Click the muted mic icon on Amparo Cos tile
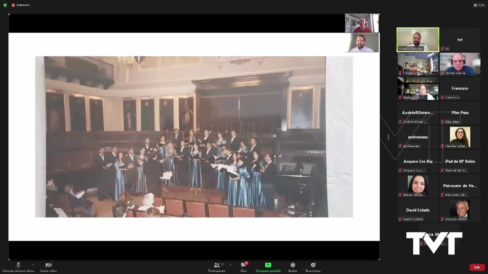The height and width of the screenshot is (274, 488). click(x=400, y=170)
